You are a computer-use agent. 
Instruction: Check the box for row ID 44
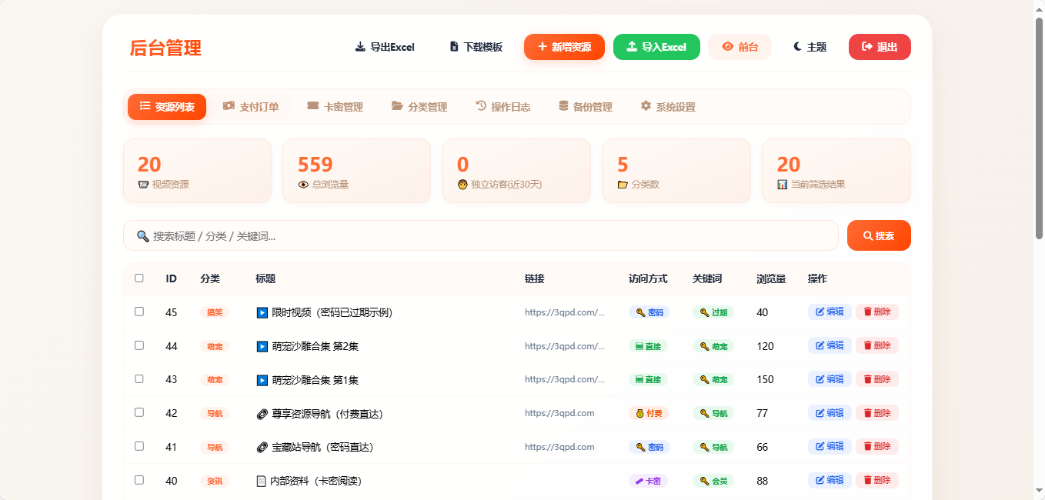coord(139,345)
